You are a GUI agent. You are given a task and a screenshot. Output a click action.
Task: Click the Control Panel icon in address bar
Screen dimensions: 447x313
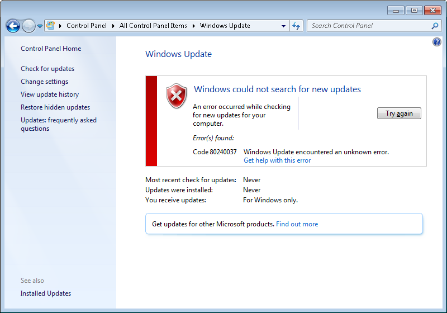coord(50,26)
